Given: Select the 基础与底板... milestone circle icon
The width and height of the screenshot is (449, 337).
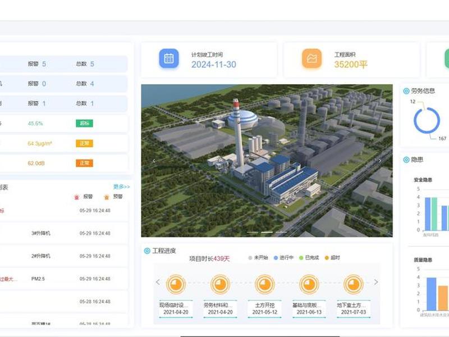Looking at the screenshot, I should [x=309, y=284].
